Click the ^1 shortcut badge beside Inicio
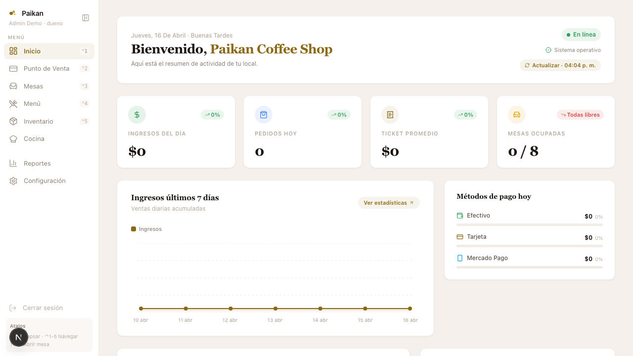Viewport: 633px width, 356px height. point(85,51)
